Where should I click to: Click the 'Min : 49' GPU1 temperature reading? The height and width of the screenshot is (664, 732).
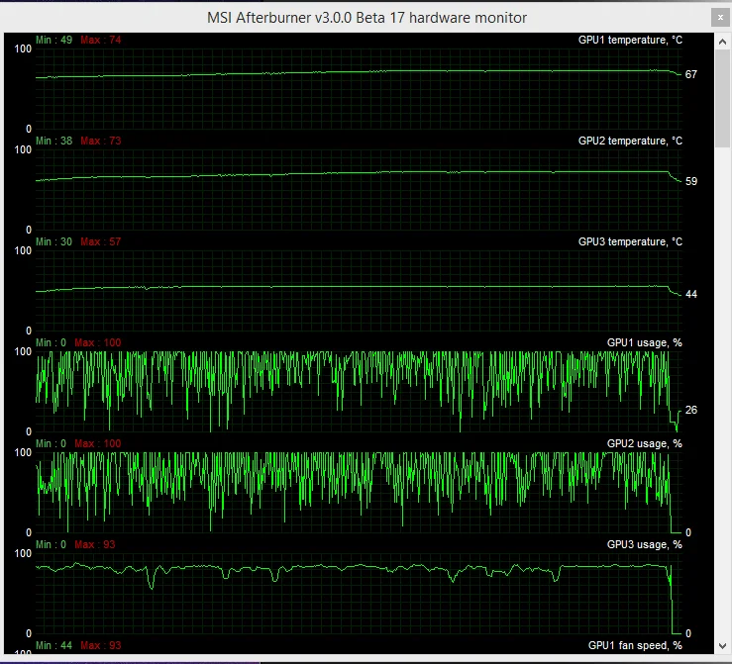click(x=54, y=41)
